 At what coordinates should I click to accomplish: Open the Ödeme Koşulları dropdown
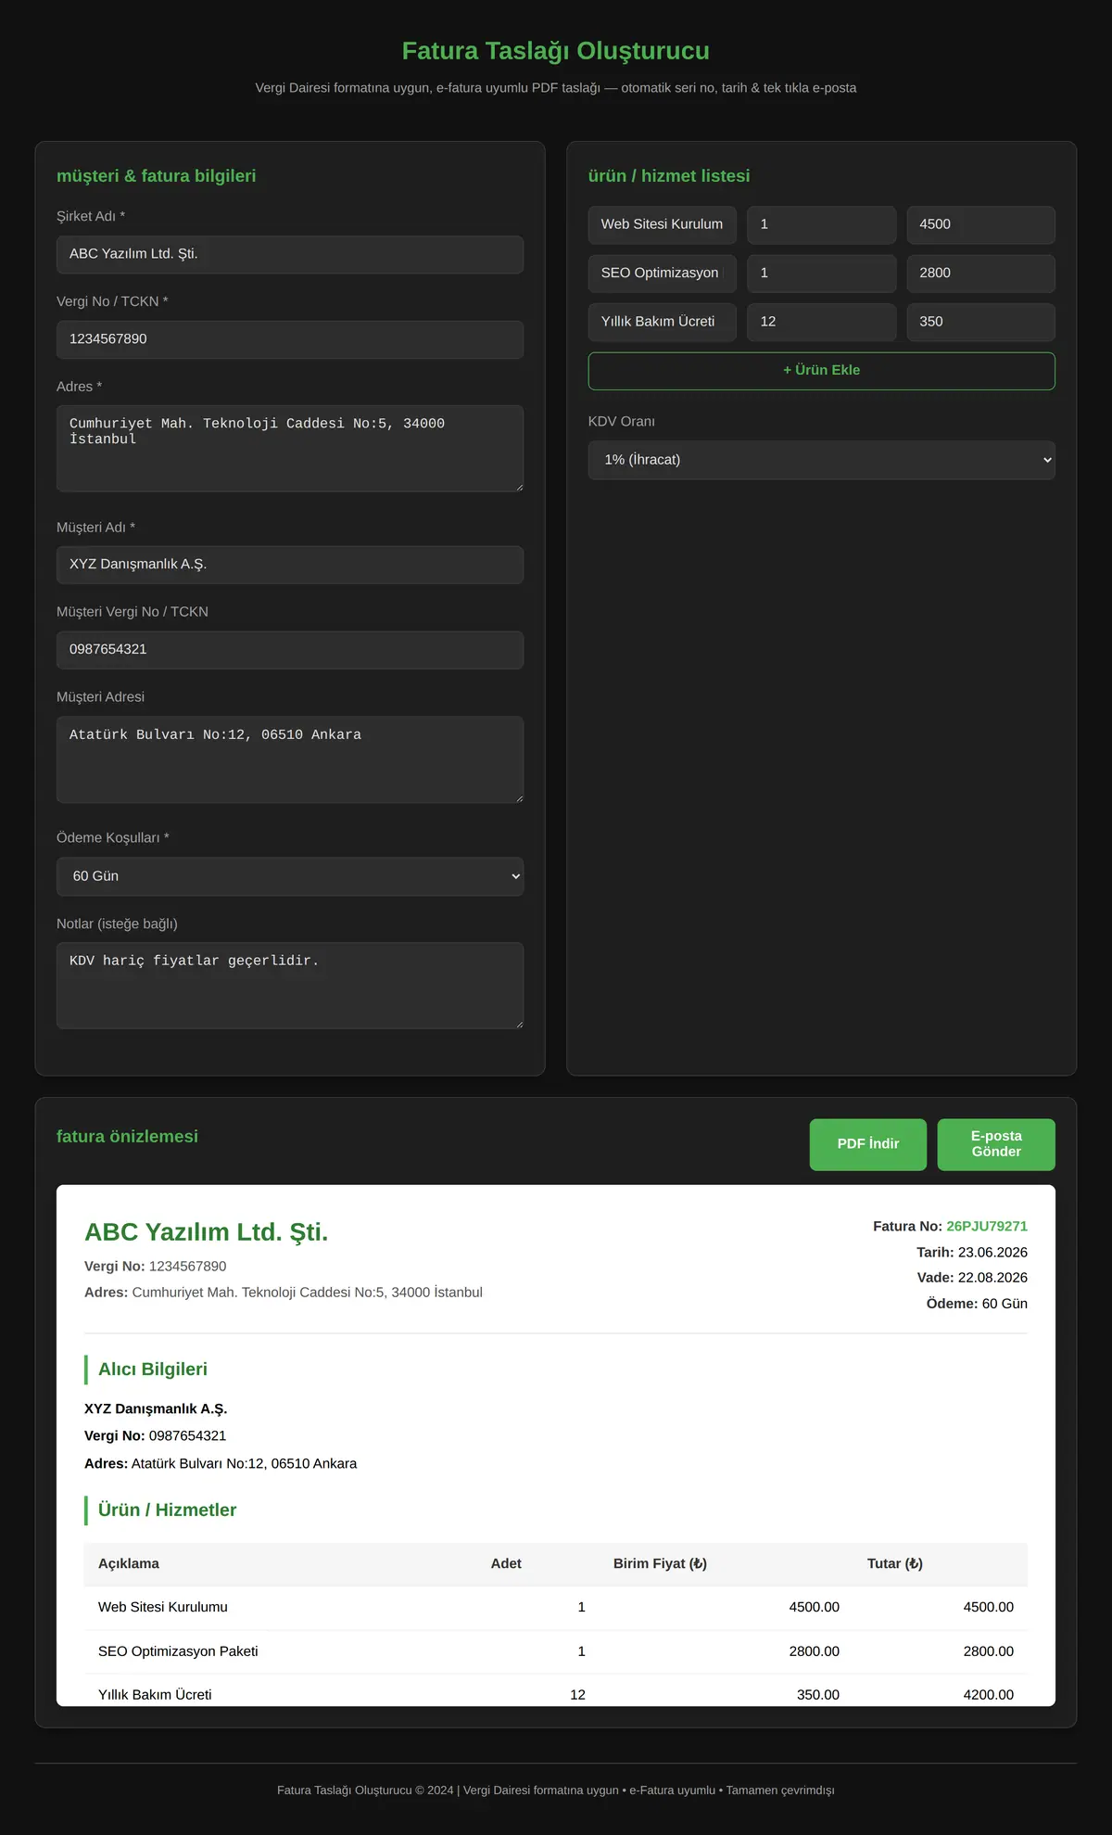pos(290,876)
